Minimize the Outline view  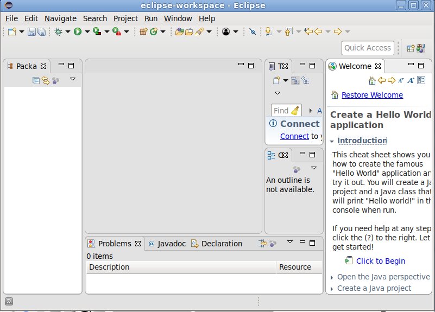302,153
